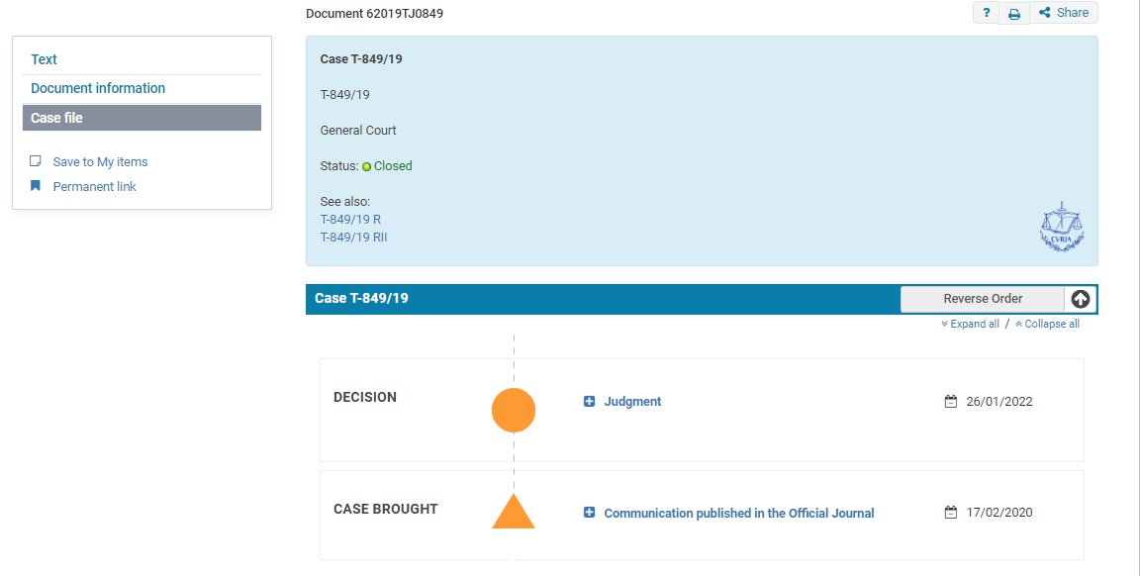This screenshot has height=576, width=1140.
Task: Expand the Judgment entry plus icon
Action: coord(589,402)
